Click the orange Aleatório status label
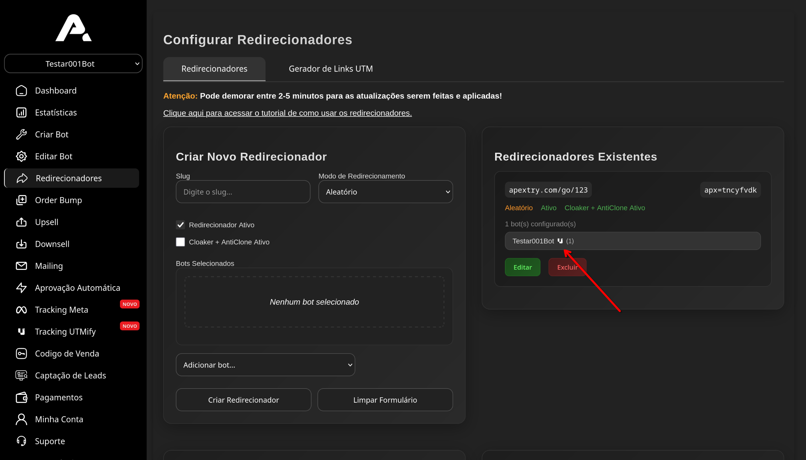 coord(518,208)
